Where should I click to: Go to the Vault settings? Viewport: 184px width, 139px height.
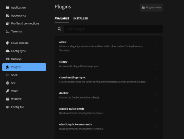[x=14, y=91]
